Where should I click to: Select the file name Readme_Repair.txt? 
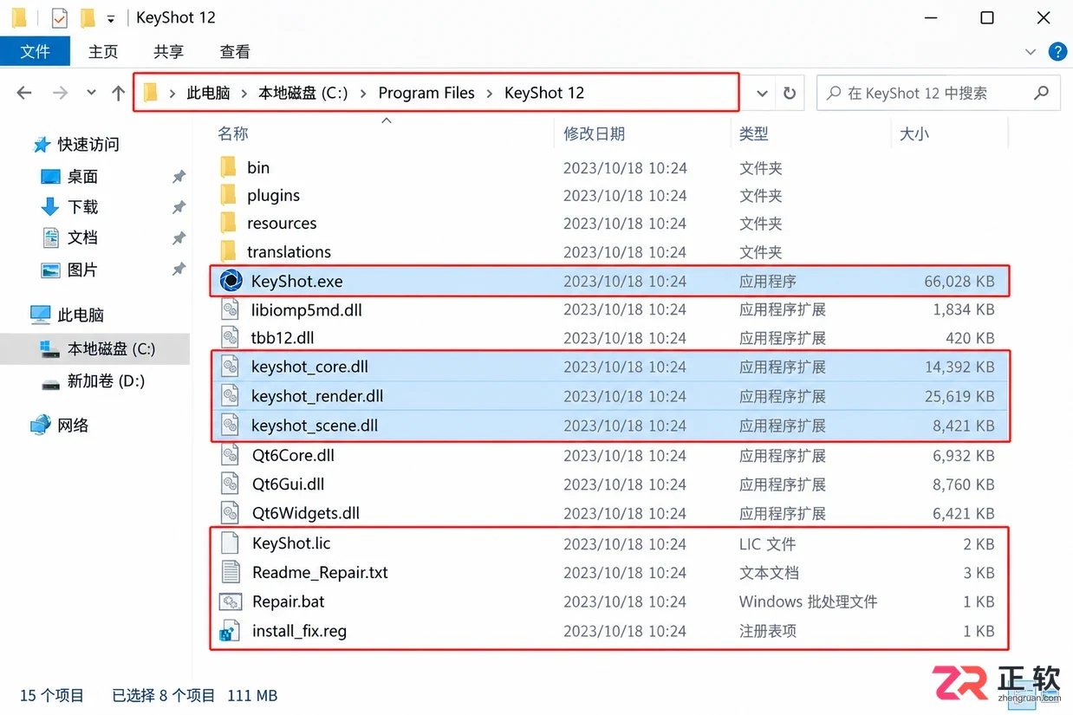(x=320, y=572)
